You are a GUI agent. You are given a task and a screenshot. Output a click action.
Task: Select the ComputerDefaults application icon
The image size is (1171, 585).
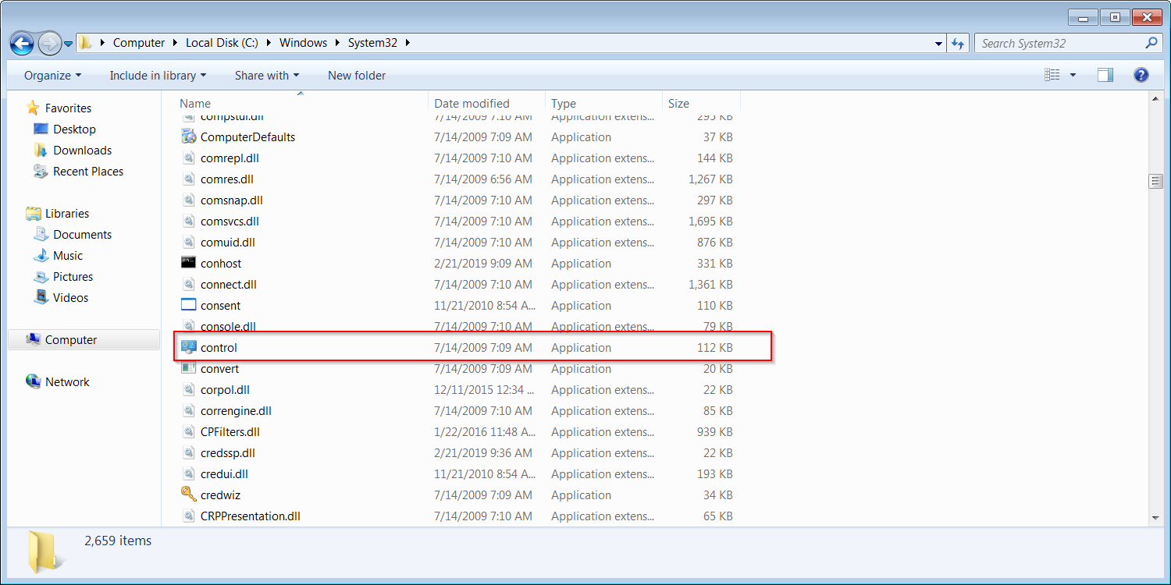(x=188, y=136)
